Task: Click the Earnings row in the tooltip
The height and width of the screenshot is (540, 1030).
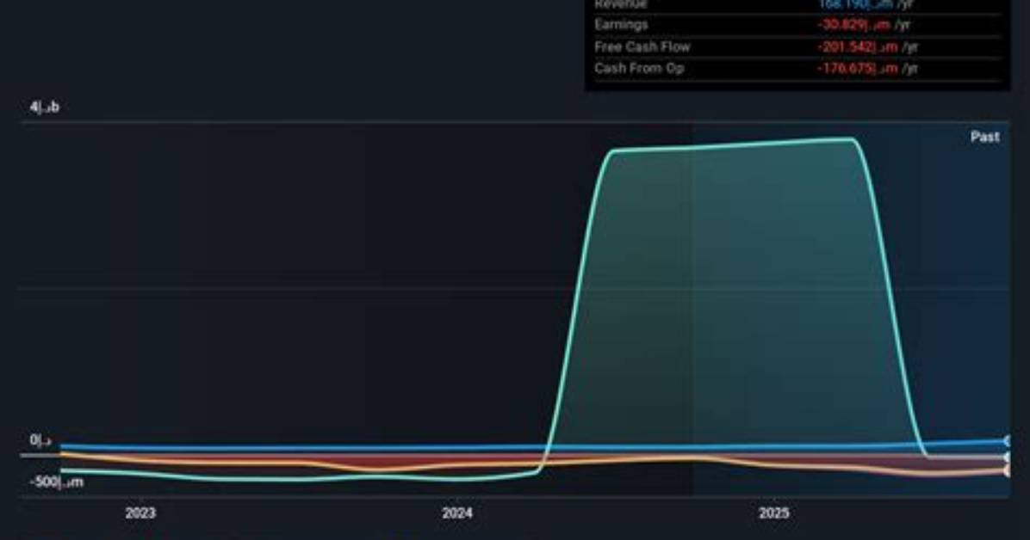Action: point(797,25)
